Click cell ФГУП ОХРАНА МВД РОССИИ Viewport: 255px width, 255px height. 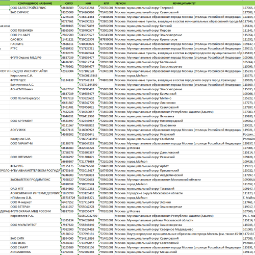(x=35, y=211)
